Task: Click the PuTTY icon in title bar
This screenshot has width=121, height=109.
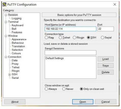Action: [x=4, y=5]
